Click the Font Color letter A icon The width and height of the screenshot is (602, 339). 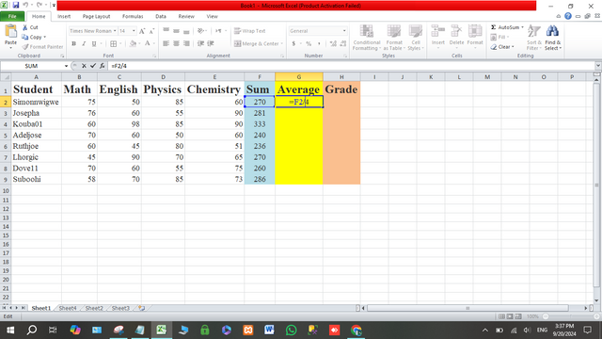pyautogui.click(x=148, y=44)
